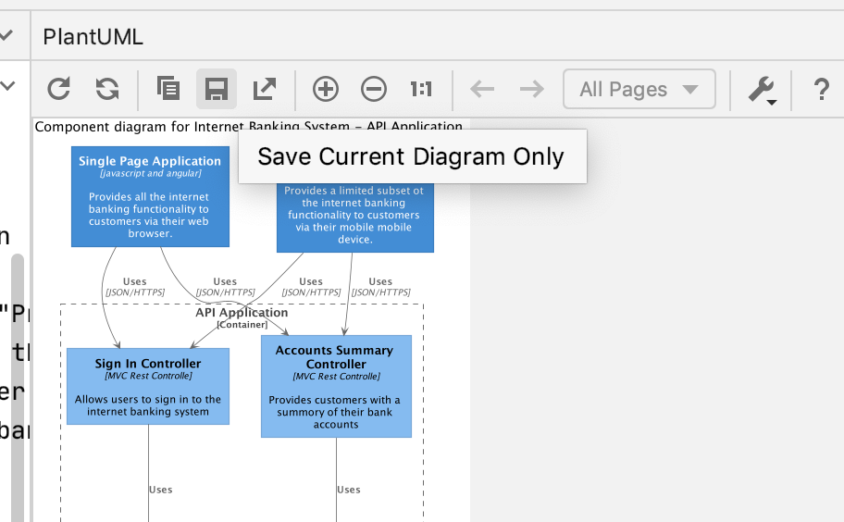The width and height of the screenshot is (844, 522).
Task: Zoom in with the plus magnifier
Action: tap(326, 89)
